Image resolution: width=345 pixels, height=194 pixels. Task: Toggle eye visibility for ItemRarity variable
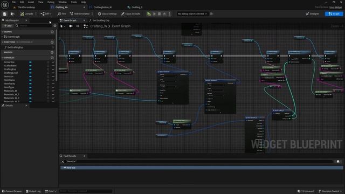[x=53, y=84]
